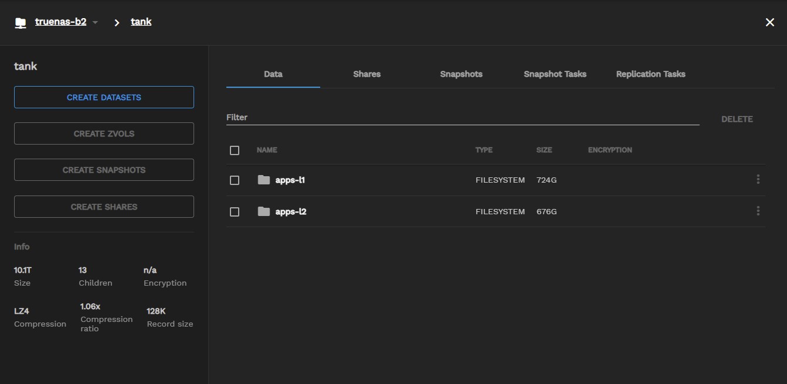The width and height of the screenshot is (787, 384).
Task: Open the truenas-b2 dropdown arrow
Action: pyautogui.click(x=96, y=22)
